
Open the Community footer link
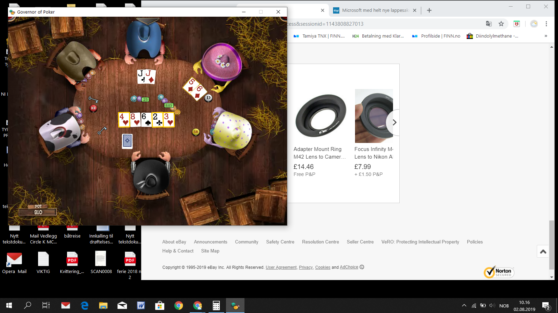(x=247, y=242)
